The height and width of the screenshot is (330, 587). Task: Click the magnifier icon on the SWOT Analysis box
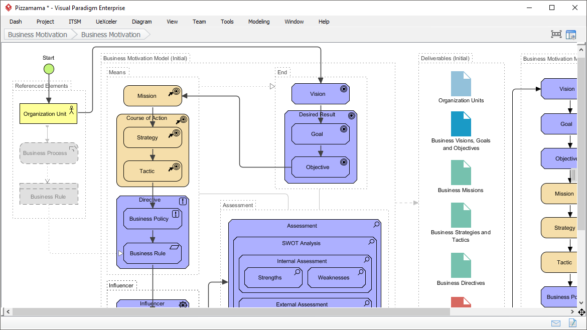[x=371, y=242]
